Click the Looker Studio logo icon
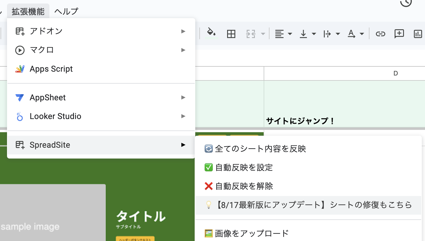The image size is (425, 241). click(20, 116)
